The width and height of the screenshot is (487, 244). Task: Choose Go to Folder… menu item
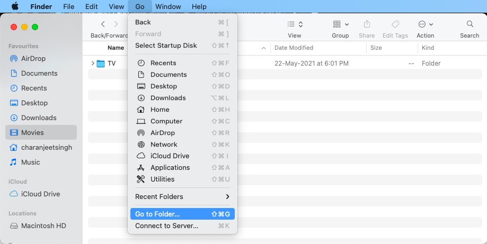pyautogui.click(x=182, y=214)
